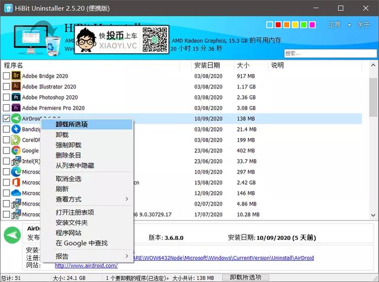This screenshot has height=282, width=379.
Task: Click the Adobe Premiere Pro 2020 icon
Action: [x=16, y=108]
